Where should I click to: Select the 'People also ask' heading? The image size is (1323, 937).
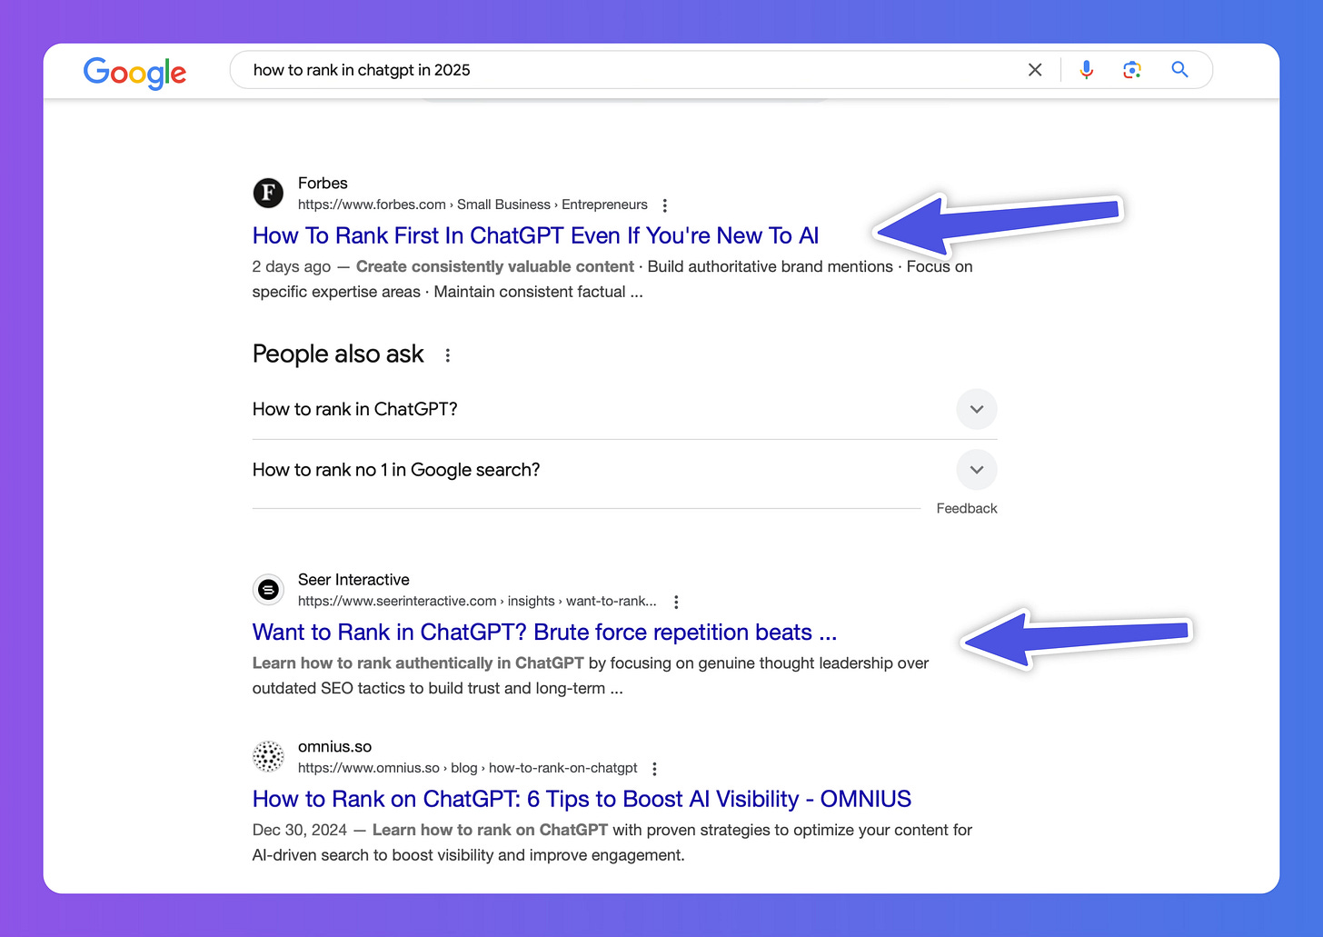pyautogui.click(x=338, y=354)
